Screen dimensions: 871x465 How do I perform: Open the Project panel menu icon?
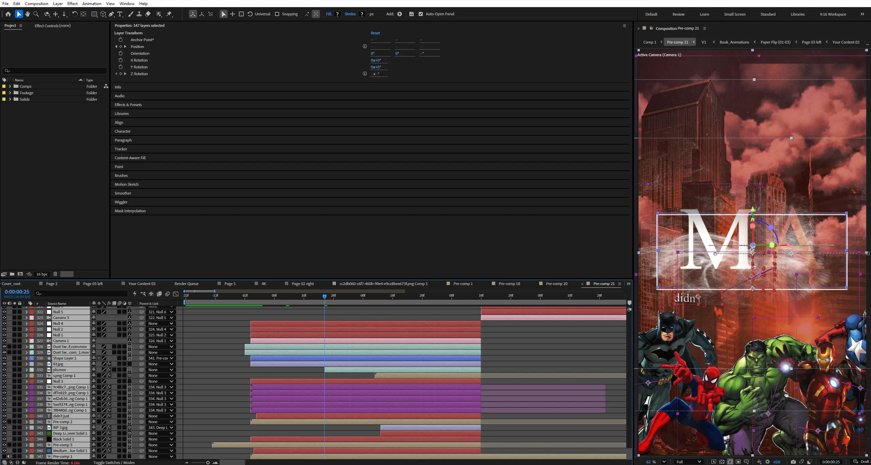(21, 26)
